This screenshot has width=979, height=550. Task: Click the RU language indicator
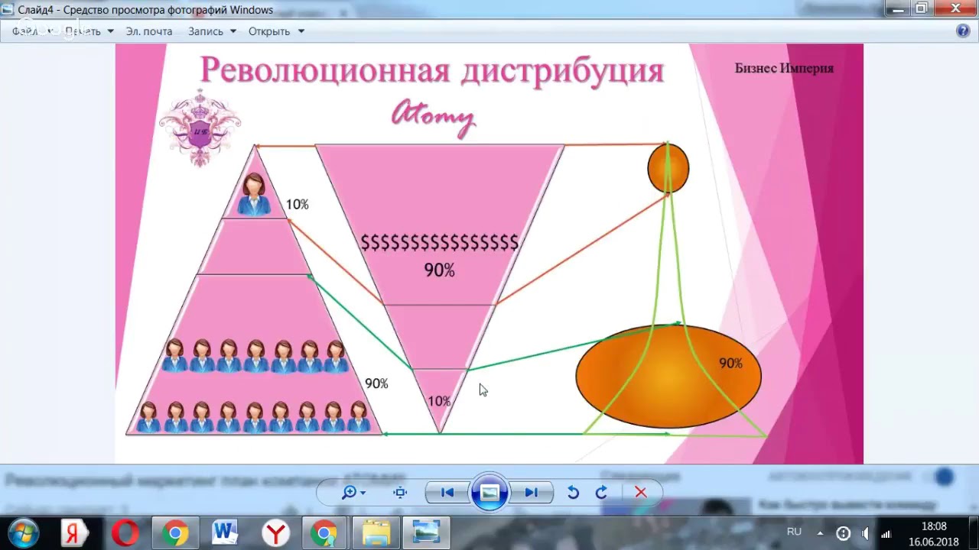(794, 532)
